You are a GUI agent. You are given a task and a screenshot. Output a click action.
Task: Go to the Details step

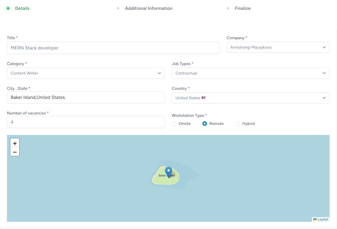tap(22, 8)
